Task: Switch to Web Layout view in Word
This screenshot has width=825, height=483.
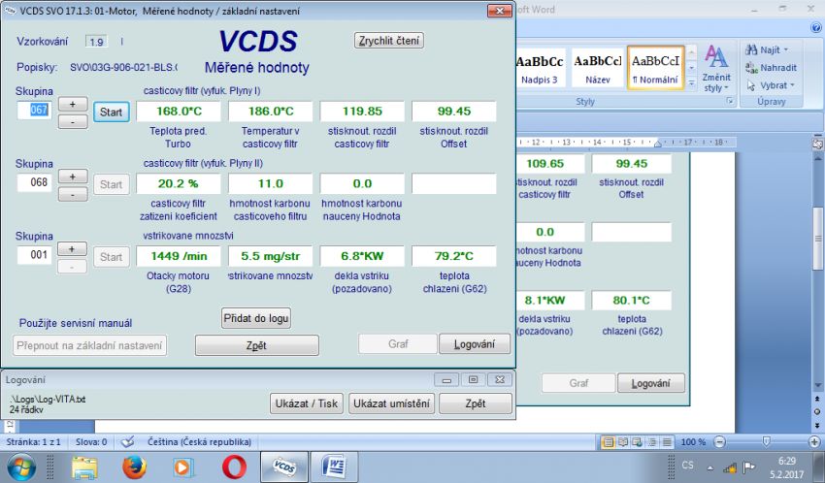Action: (637, 442)
